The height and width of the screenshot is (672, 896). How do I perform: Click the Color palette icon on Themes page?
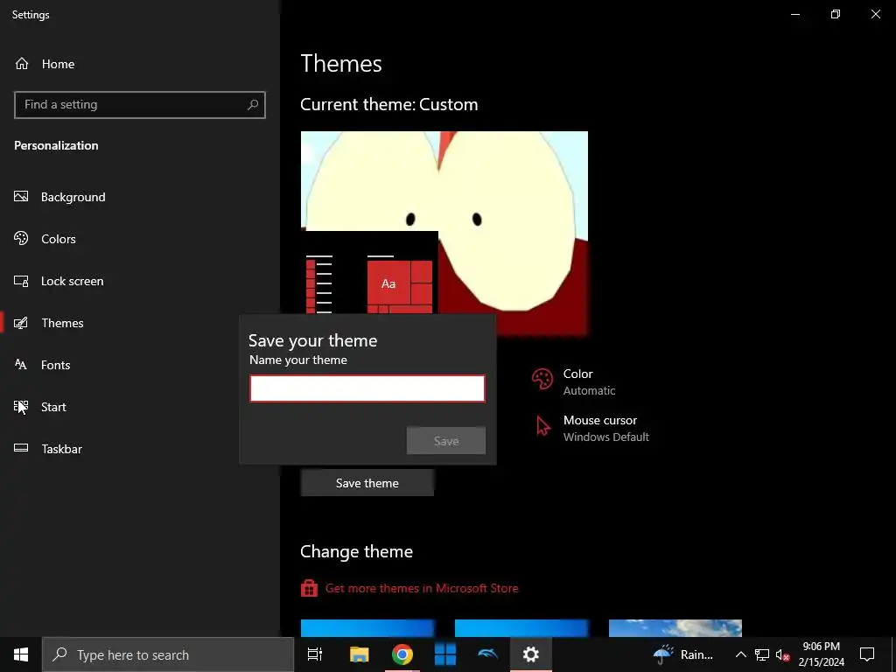pyautogui.click(x=542, y=379)
